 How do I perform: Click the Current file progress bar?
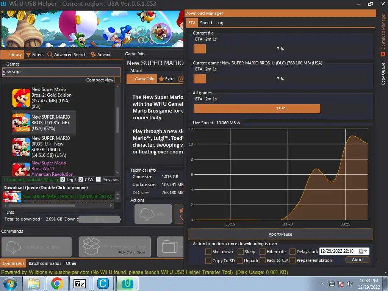pos(281,49)
